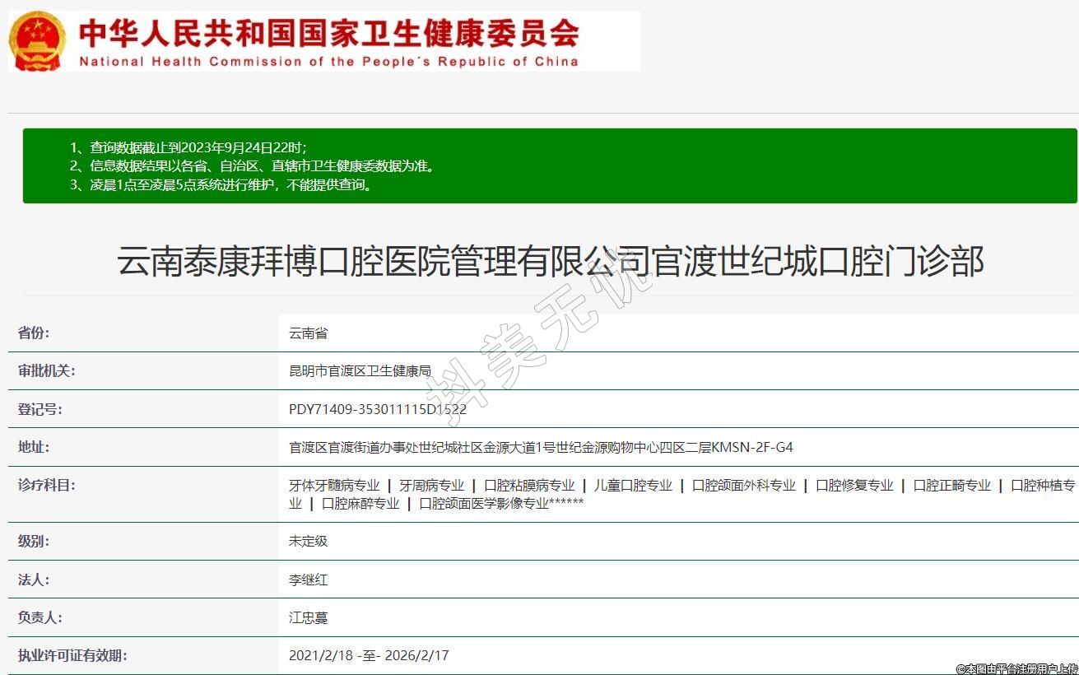The width and height of the screenshot is (1079, 675).
Task: Click the 诊疗科目 field label
Action: [x=47, y=486]
